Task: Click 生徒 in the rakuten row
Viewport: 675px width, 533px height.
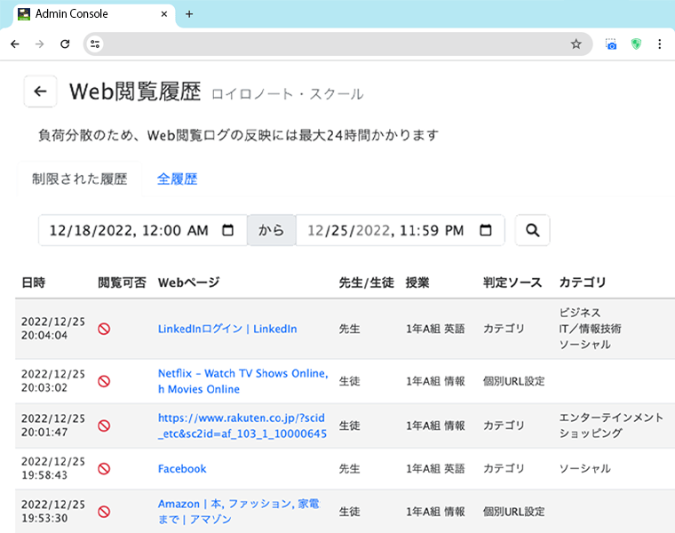Action: point(349,426)
